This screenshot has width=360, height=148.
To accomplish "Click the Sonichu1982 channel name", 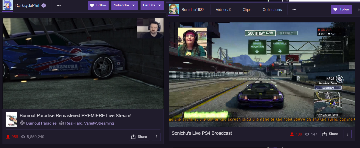I will (193, 10).
